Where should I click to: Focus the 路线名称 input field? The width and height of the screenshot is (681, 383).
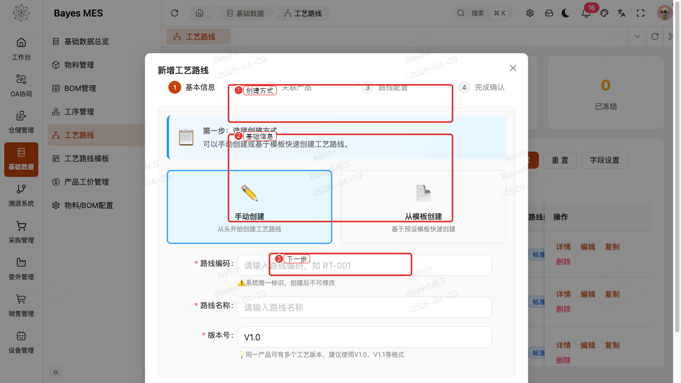[x=365, y=307]
